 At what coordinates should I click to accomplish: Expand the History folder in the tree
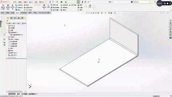pyautogui.click(x=7, y=26)
